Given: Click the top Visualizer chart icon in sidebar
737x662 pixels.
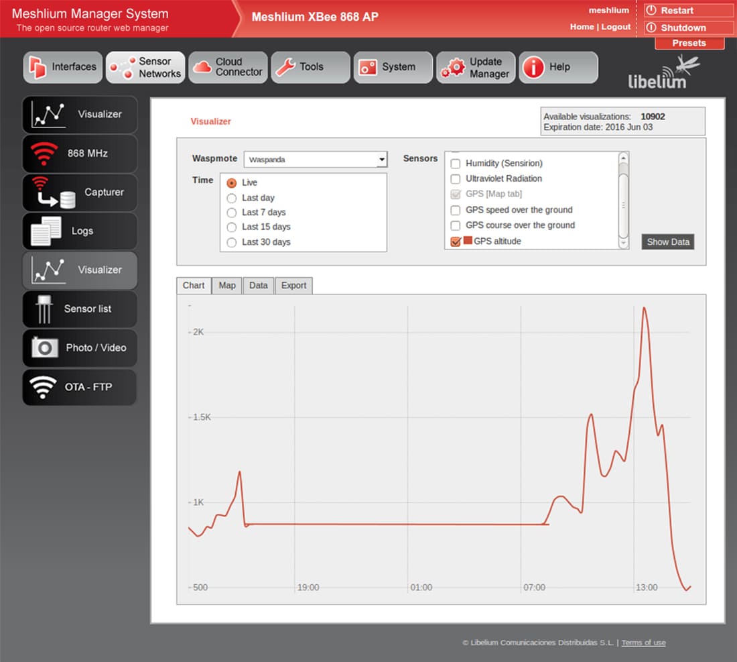Looking at the screenshot, I should pos(48,114).
